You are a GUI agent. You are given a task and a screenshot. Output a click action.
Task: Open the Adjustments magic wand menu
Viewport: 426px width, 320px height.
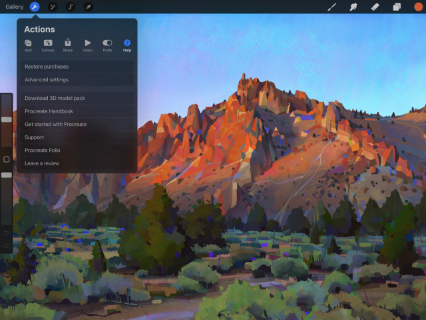53,7
